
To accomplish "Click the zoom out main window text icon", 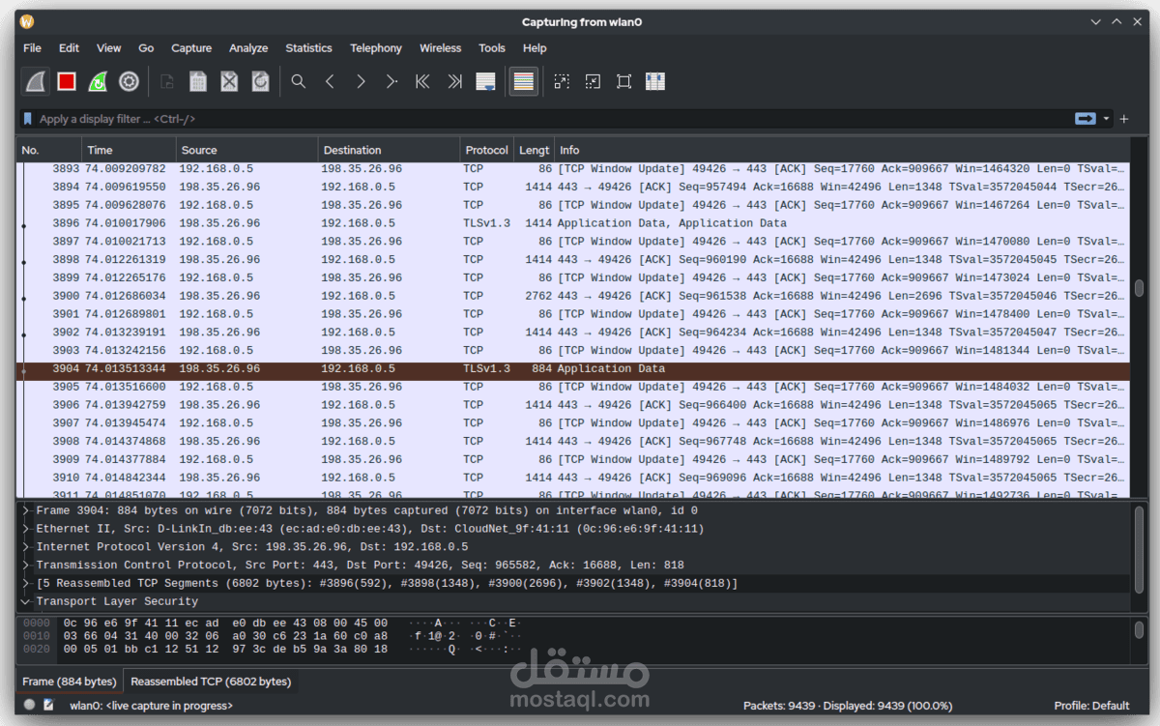I will (593, 82).
